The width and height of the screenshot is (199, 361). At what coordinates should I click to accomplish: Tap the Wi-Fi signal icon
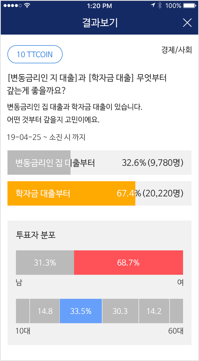click(27, 6)
